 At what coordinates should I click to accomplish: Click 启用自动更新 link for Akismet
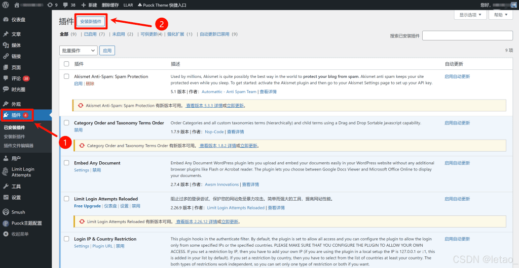pyautogui.click(x=457, y=77)
